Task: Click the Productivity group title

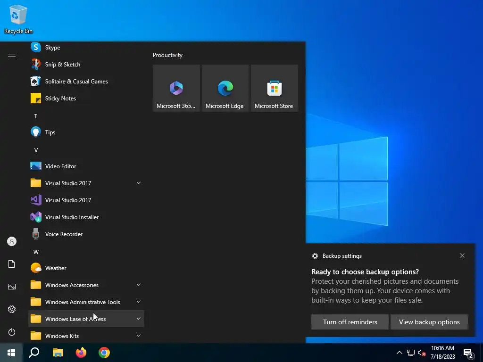Action: coord(167,55)
